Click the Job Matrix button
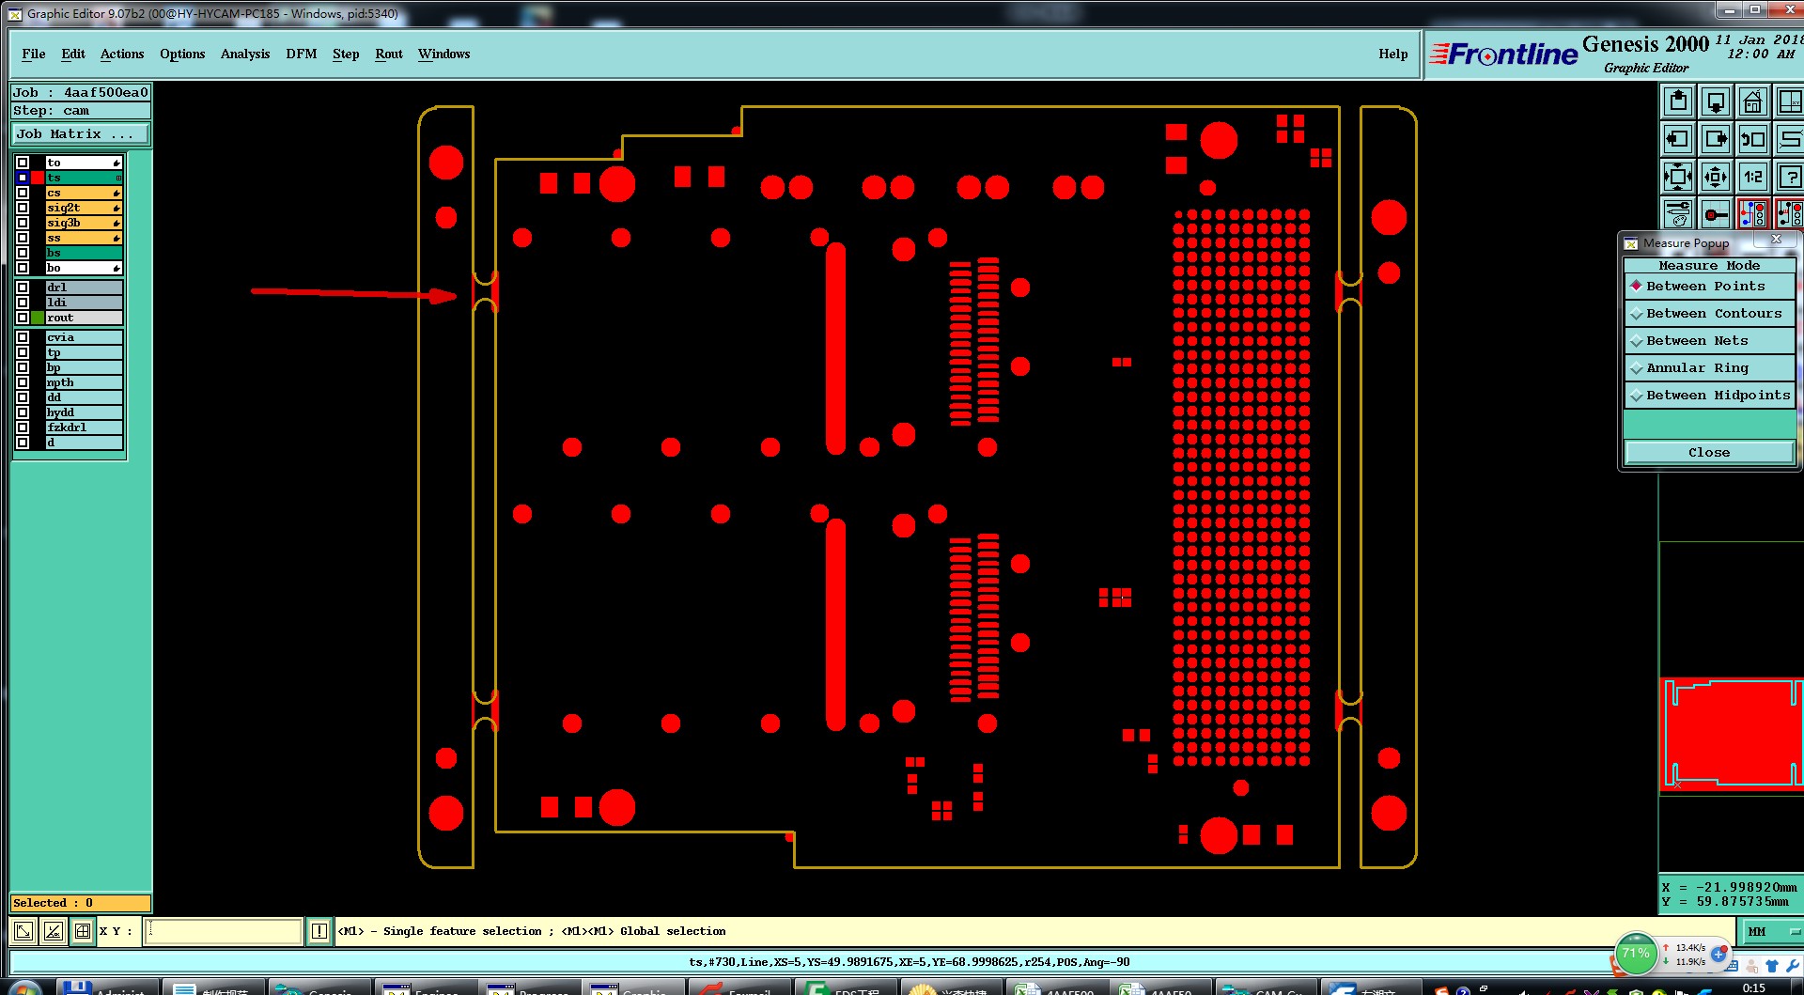The height and width of the screenshot is (995, 1804). click(x=81, y=134)
